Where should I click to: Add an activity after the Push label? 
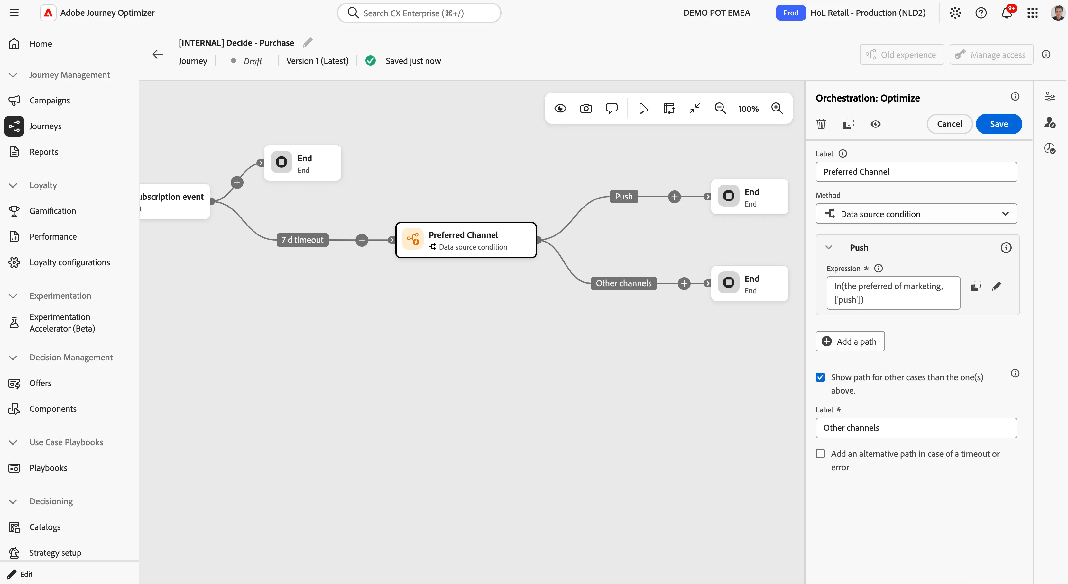675,197
